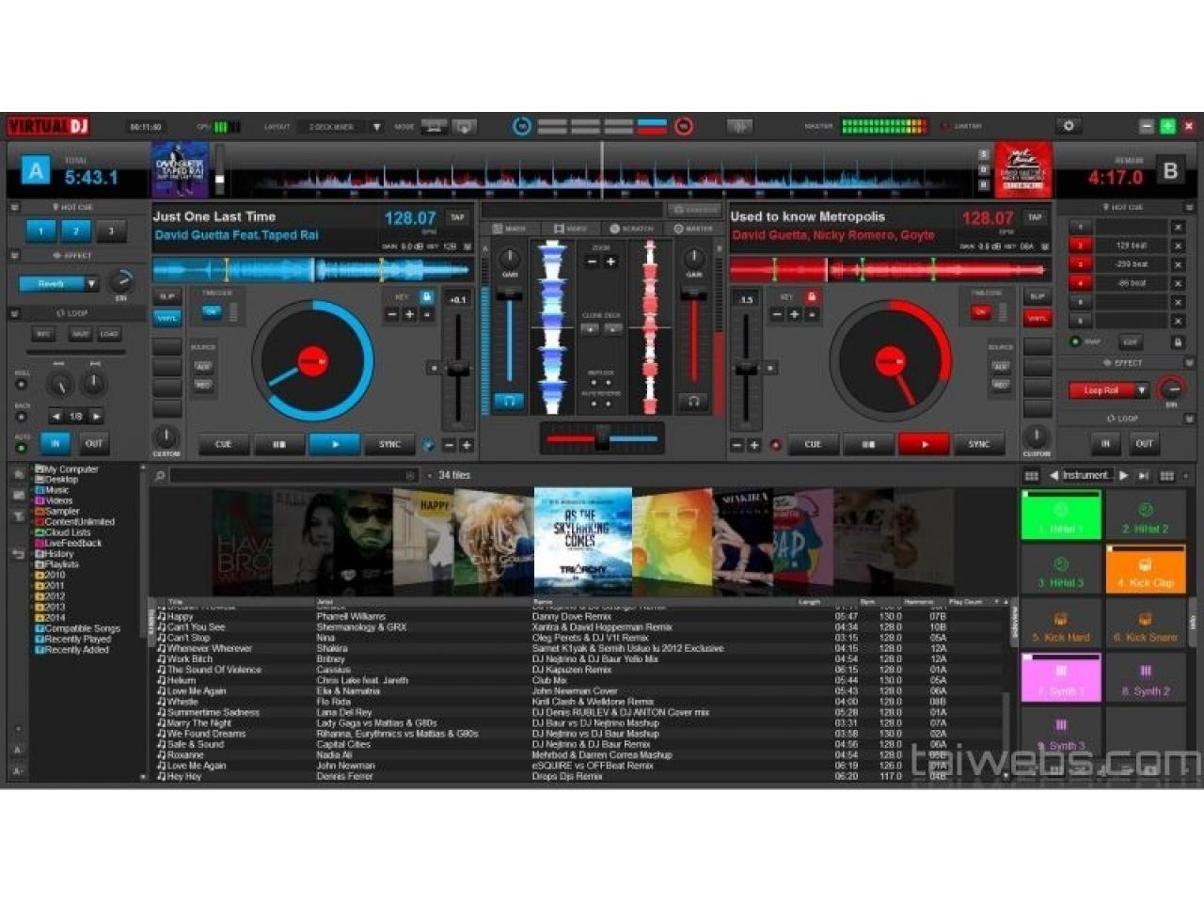Collapse the HOT CUE panel on deck A

[14, 207]
